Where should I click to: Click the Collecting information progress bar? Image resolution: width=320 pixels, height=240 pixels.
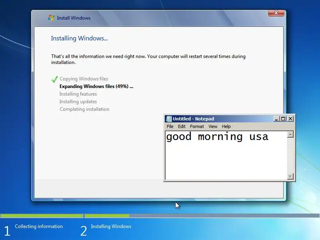[x=42, y=216]
